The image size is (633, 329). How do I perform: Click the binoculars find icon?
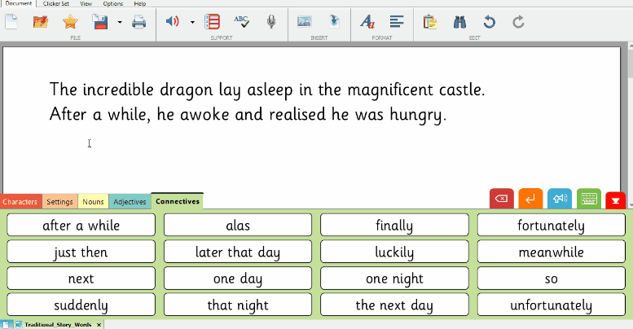click(459, 22)
